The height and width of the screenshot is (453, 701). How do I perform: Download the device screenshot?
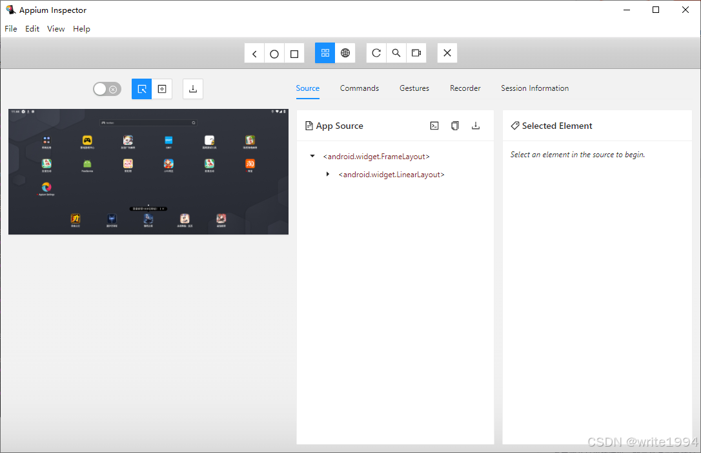click(x=193, y=89)
